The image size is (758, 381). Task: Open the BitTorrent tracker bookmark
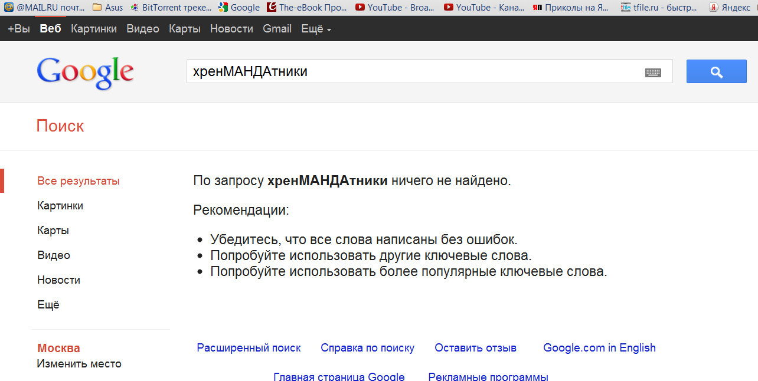click(171, 8)
